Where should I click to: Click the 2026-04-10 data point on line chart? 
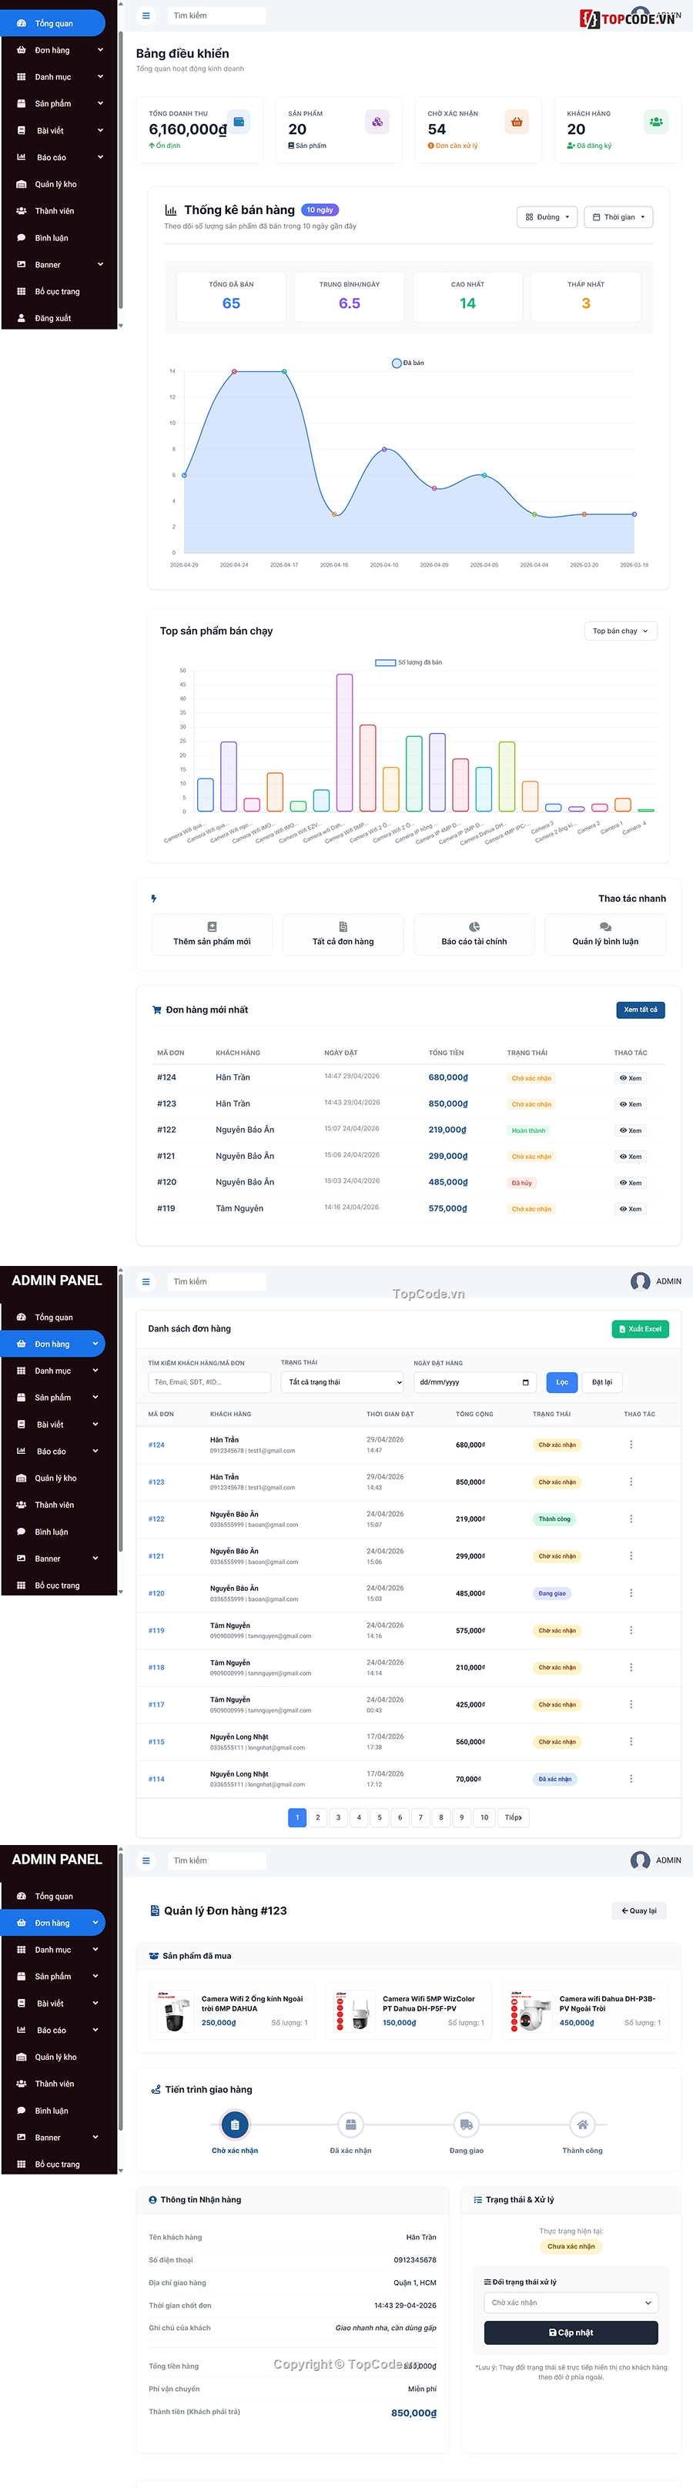[x=384, y=449]
